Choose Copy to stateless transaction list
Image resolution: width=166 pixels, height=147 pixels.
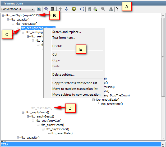pyautogui.click(x=75, y=83)
